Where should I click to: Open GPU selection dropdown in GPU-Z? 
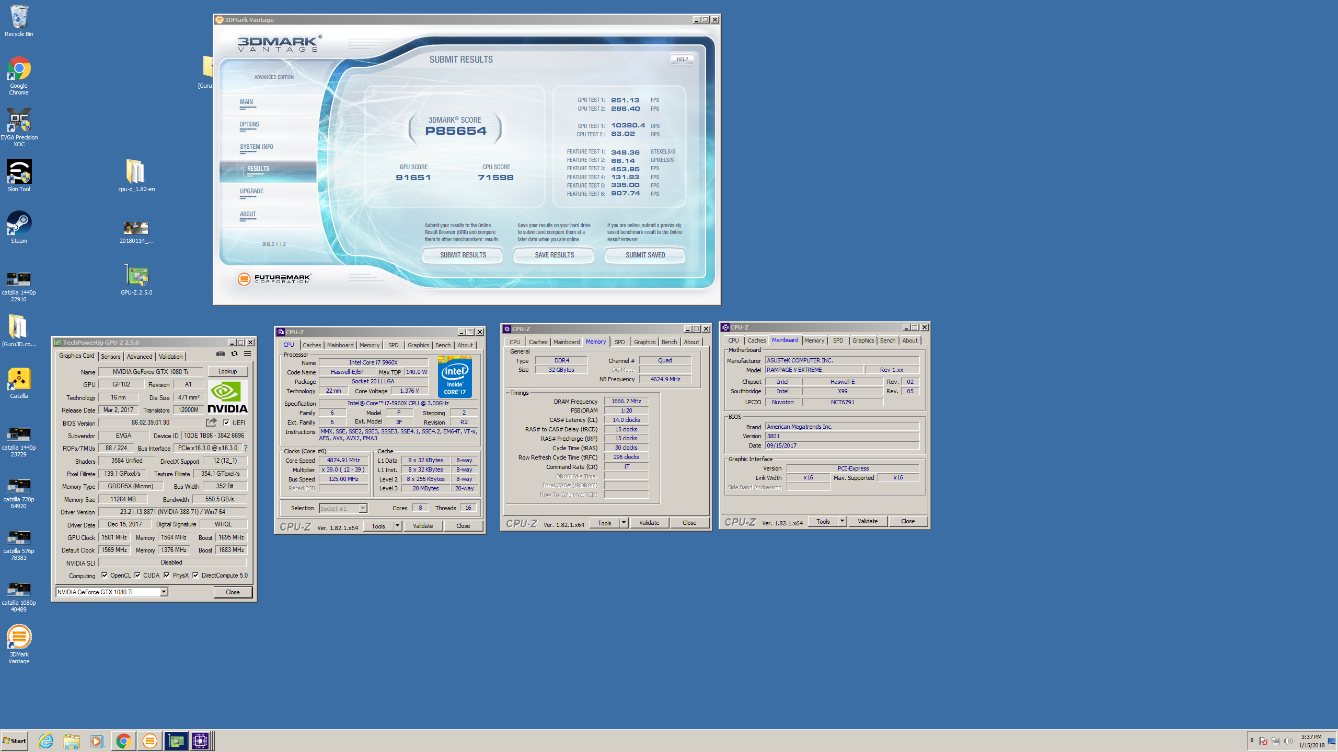[164, 592]
